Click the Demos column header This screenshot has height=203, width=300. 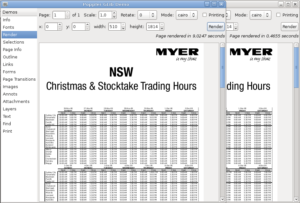19,12
